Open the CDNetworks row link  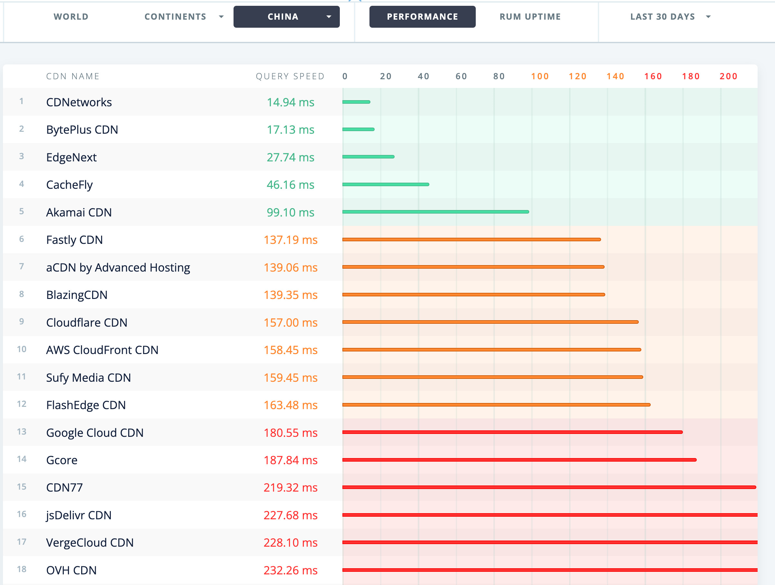[x=79, y=102]
